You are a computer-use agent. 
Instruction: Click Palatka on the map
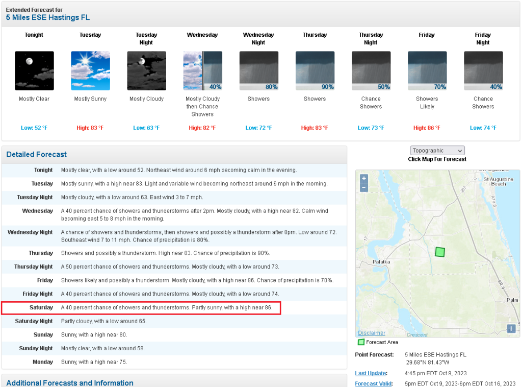point(380,261)
